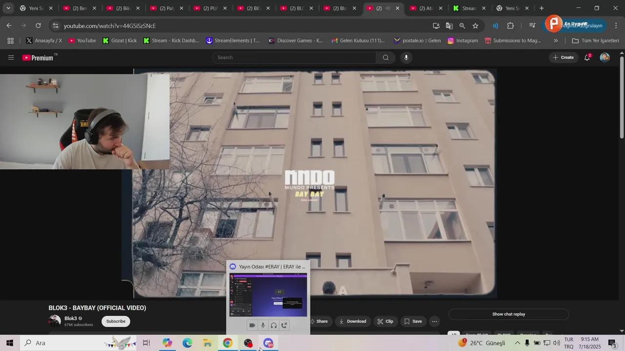Close the currently active YouTube tab
625x351 pixels.
tap(397, 8)
